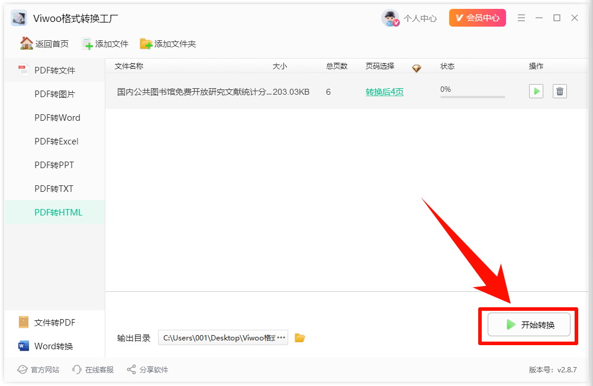Click the 开始转换 start conversion button
593x386 pixels.
tap(528, 324)
